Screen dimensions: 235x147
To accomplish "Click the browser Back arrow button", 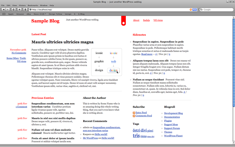I will click(4, 10).
